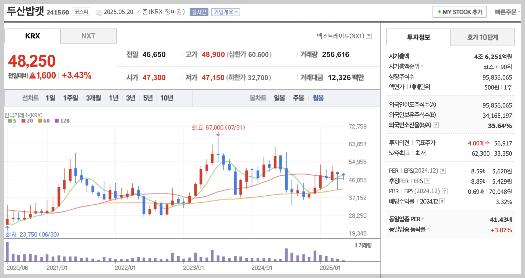The image size is (525, 278).
Task: Open the help icon beside 넥스트레이드(NXT)
Action: 369,36
